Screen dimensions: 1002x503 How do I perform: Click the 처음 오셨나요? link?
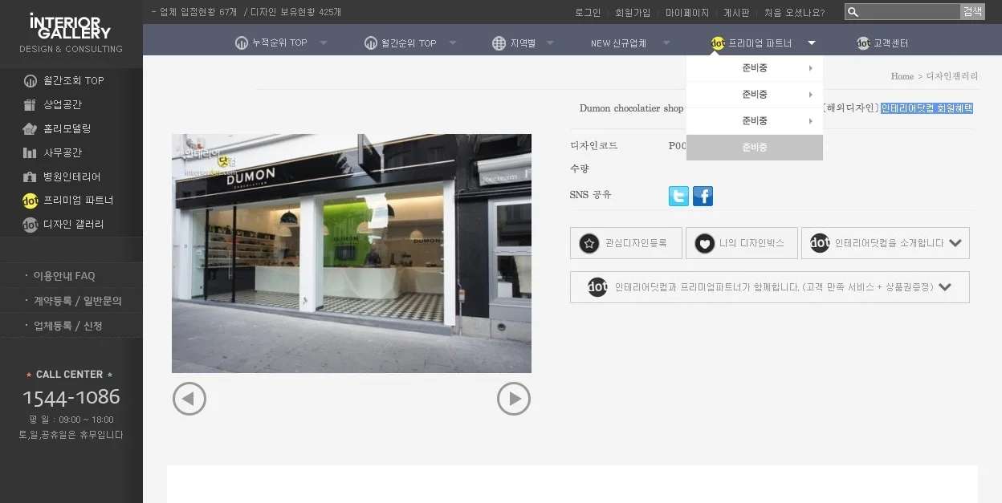click(x=794, y=13)
